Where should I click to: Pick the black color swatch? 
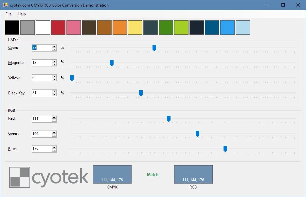[12, 28]
